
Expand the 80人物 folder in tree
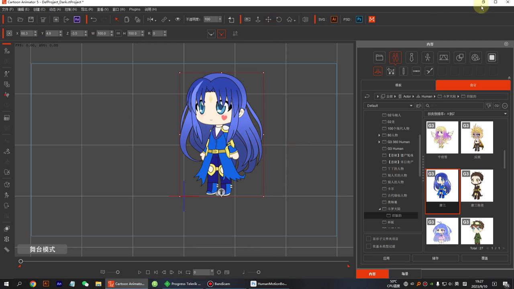coord(379,135)
